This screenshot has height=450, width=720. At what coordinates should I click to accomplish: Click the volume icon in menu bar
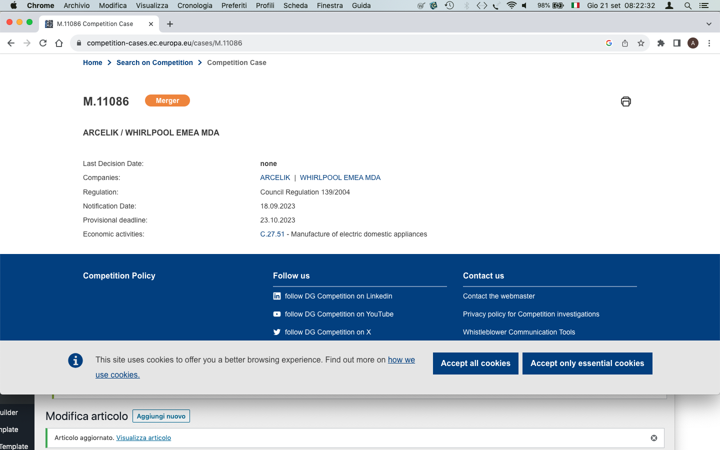point(524,5)
